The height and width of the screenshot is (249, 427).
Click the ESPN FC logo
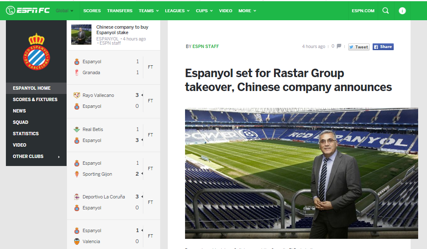[x=28, y=11]
